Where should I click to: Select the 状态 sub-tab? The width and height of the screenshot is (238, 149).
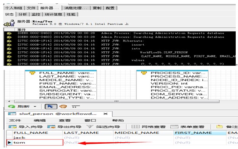point(9,14)
